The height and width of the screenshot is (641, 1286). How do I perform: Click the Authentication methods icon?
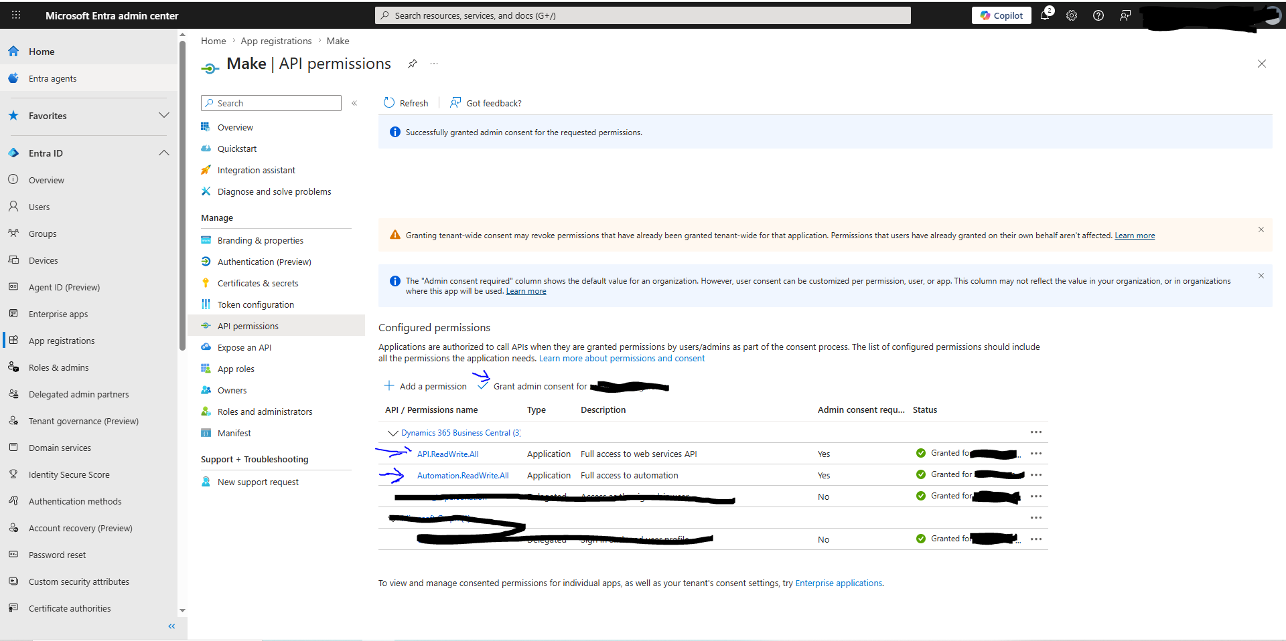[13, 500]
